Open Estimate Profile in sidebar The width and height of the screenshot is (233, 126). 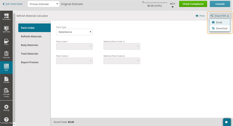tap(6, 93)
